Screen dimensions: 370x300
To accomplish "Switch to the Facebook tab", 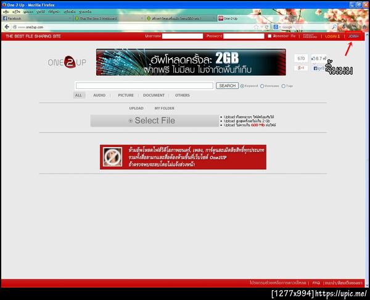I will tap(37, 18).
